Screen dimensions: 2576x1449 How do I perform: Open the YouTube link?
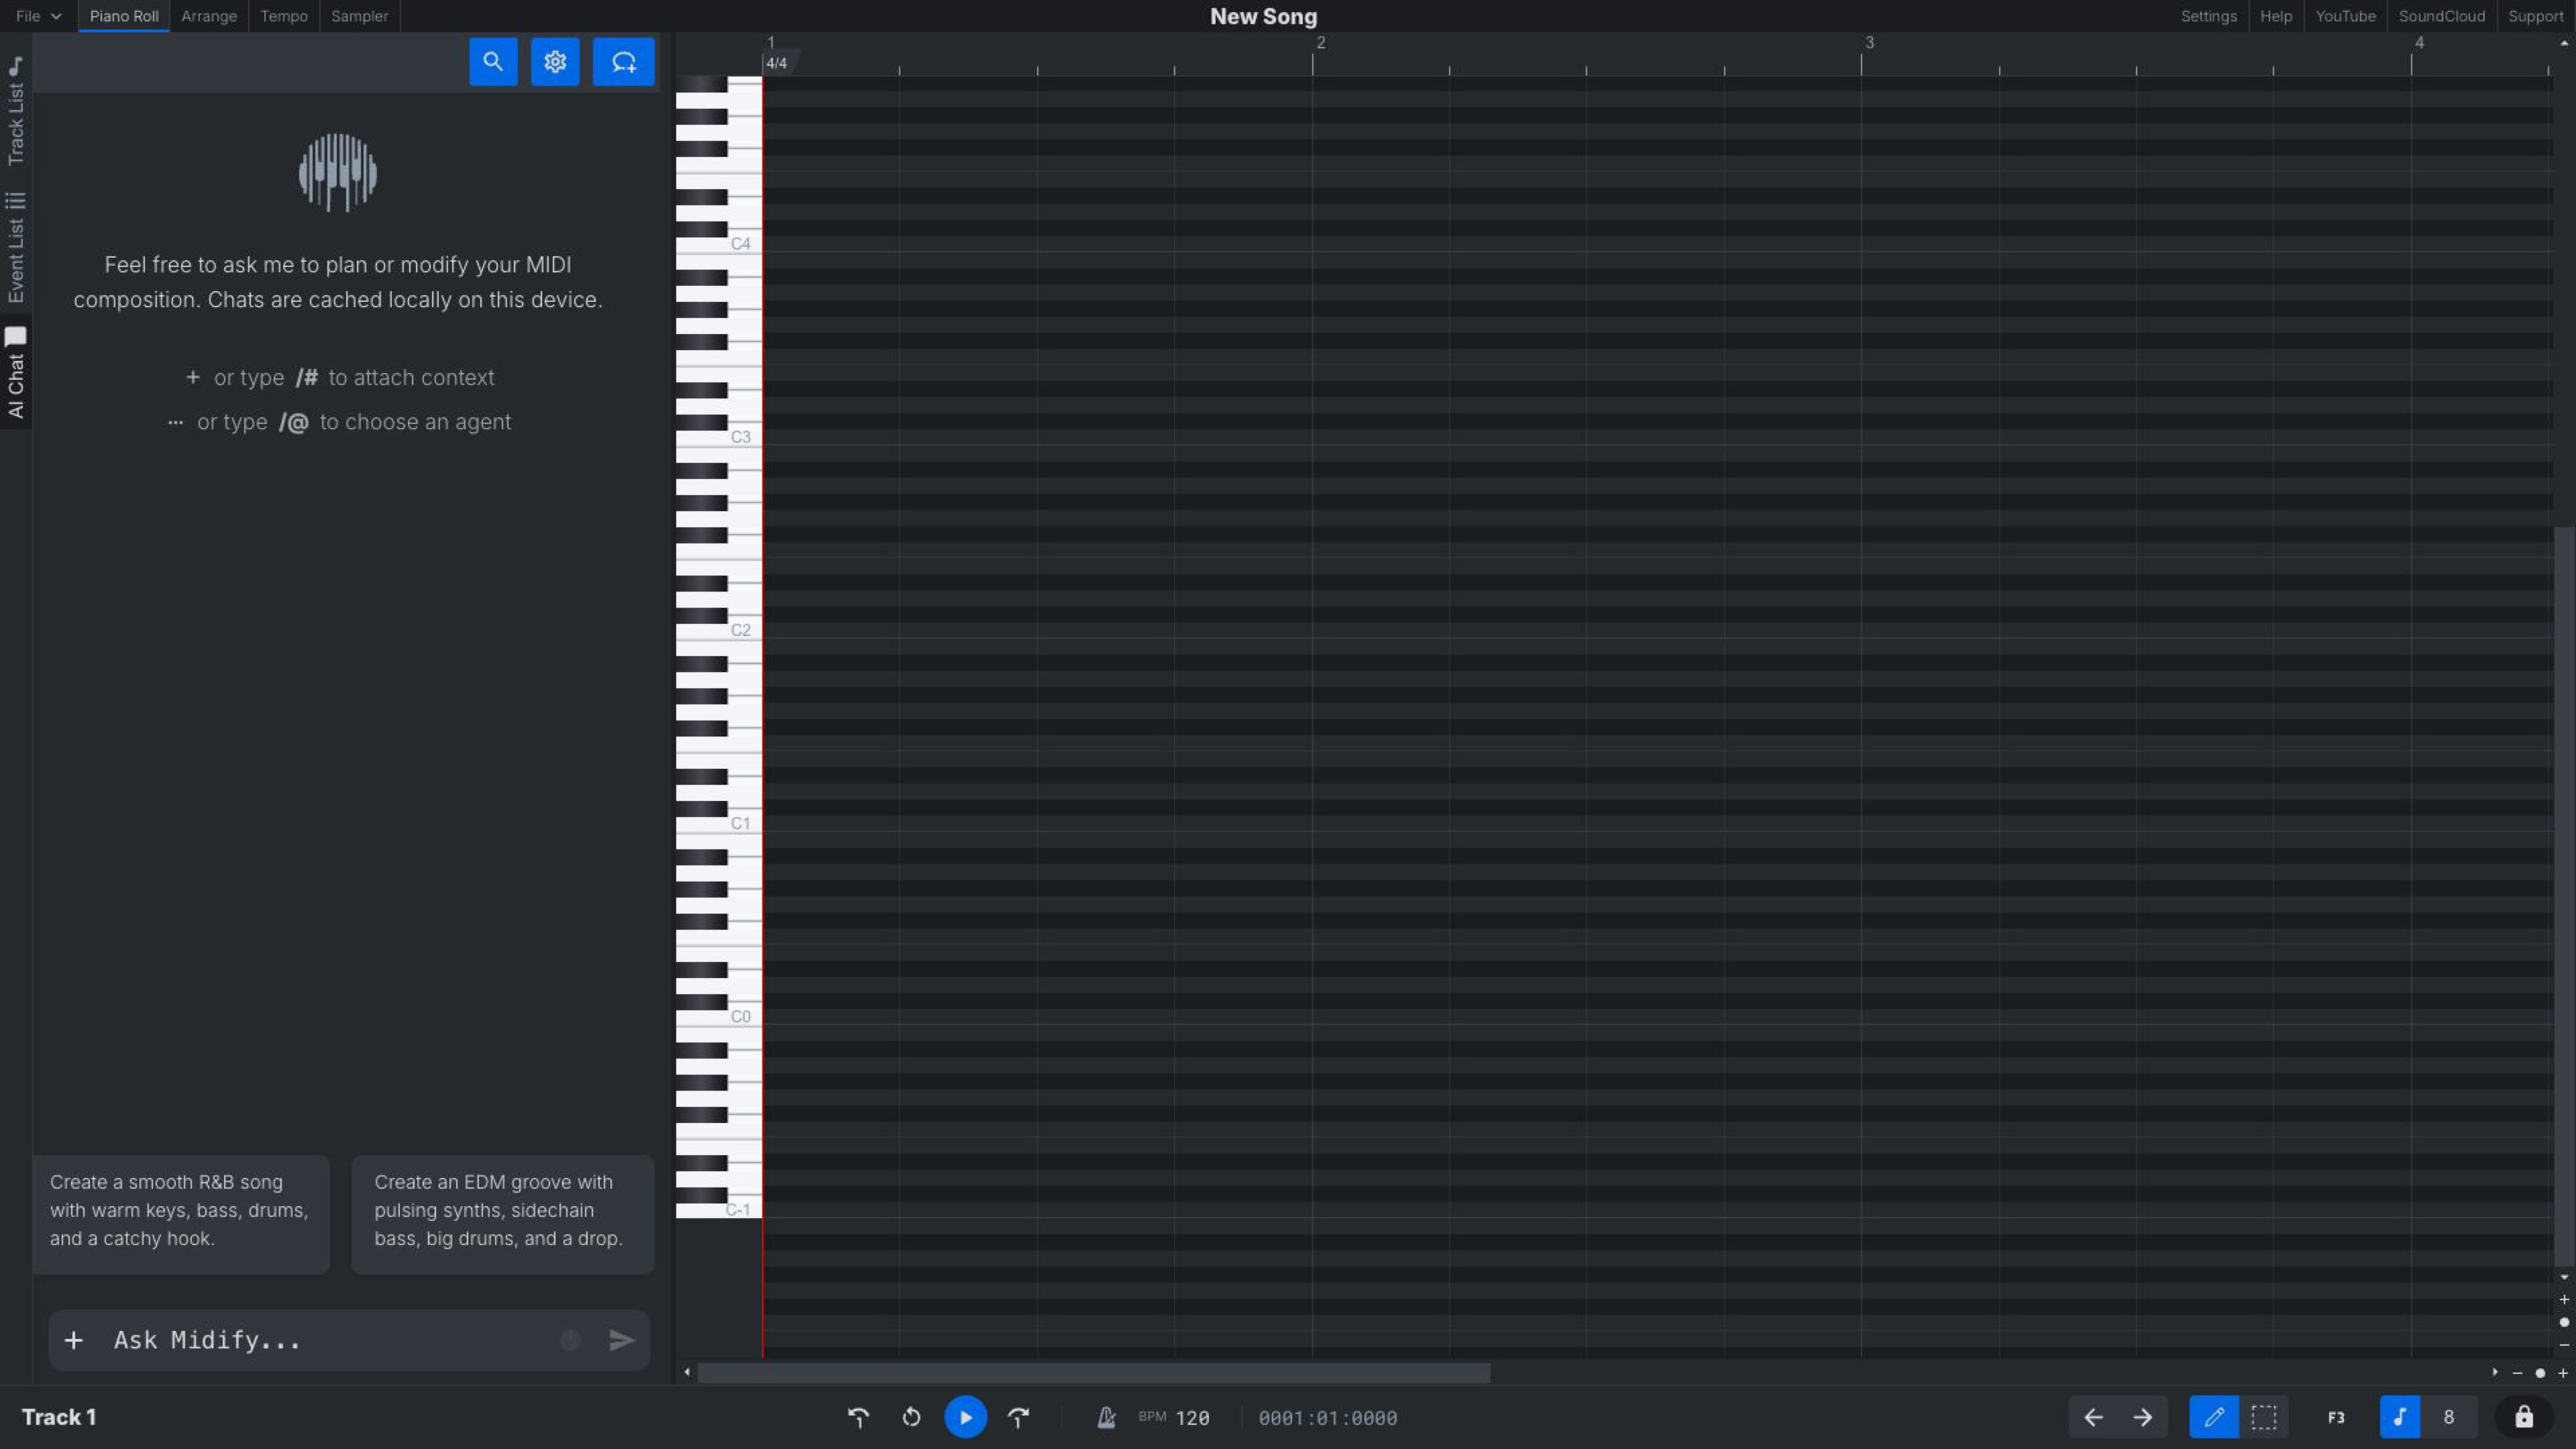2345,16
